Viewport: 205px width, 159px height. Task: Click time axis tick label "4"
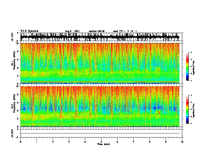[x=85, y=142]
